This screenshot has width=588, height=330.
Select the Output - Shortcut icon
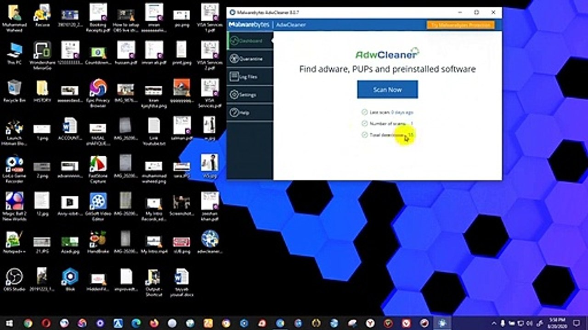pyautogui.click(x=153, y=282)
